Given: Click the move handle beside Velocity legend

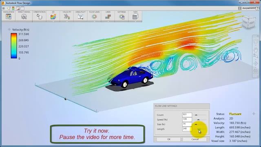Looking at the screenshot, I should [x=9, y=29].
